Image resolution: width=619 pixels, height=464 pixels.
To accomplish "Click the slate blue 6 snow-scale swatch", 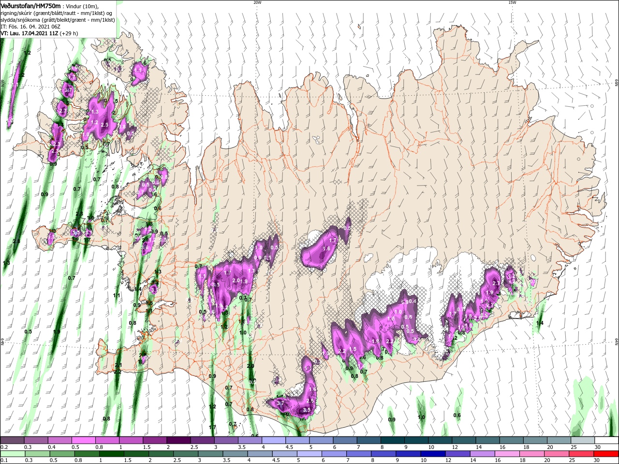I will point(345,440).
